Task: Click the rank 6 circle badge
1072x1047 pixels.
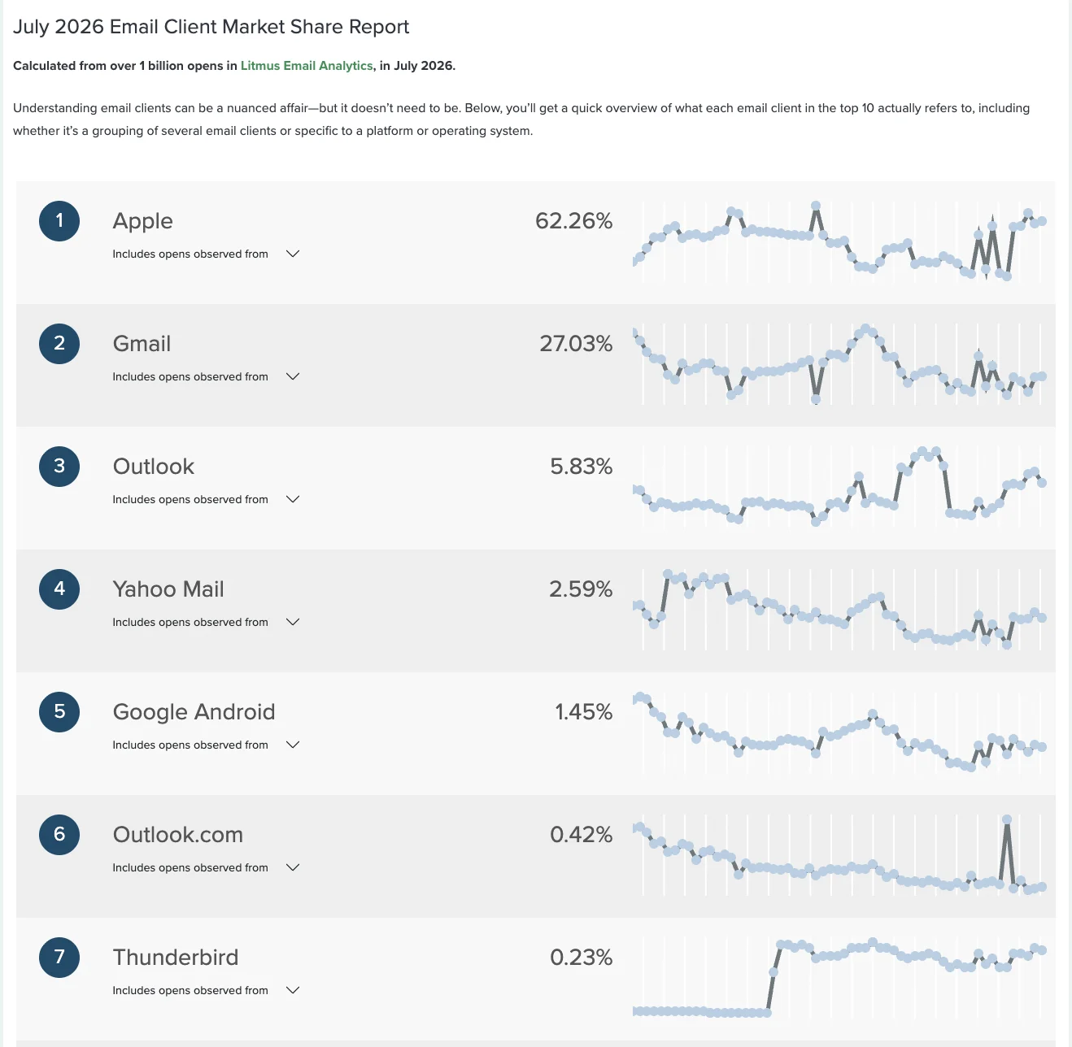Action: click(59, 835)
